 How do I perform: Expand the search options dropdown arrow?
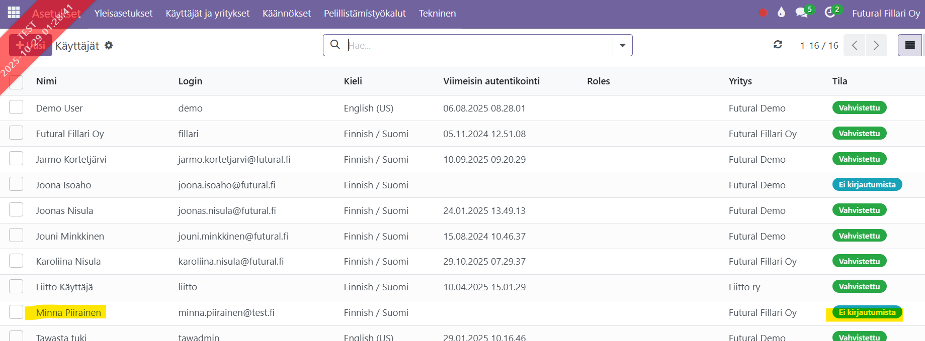pos(622,45)
